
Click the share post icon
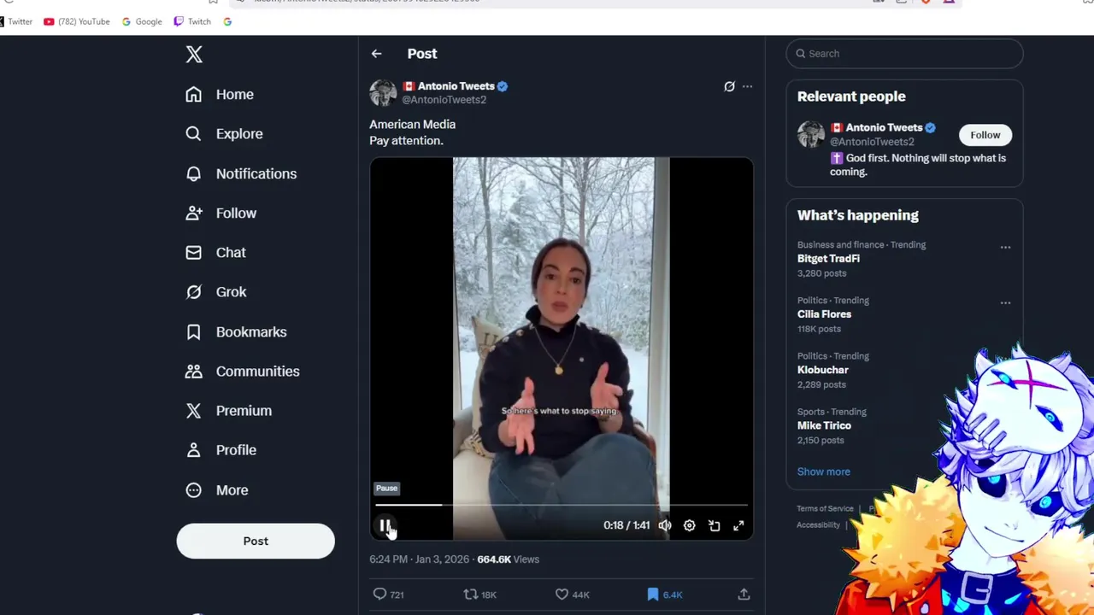[744, 594]
